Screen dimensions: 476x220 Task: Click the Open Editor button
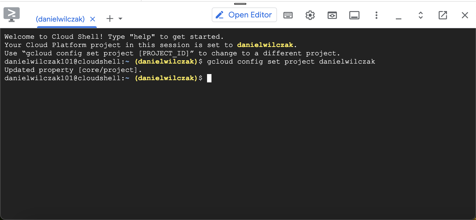[244, 15]
